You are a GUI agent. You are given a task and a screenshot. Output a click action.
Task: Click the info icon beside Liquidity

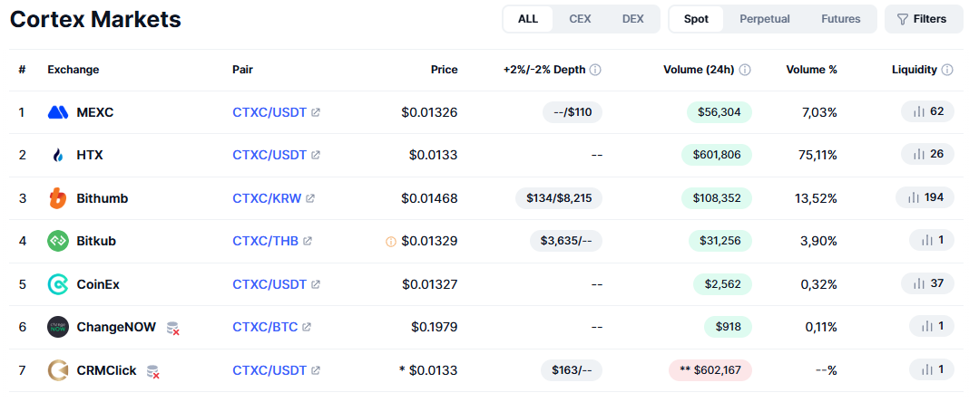[946, 70]
